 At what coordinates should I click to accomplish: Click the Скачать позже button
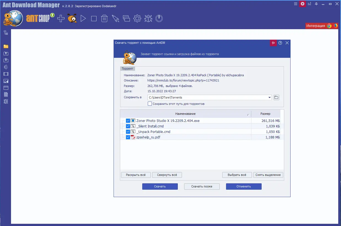pyautogui.click(x=202, y=186)
